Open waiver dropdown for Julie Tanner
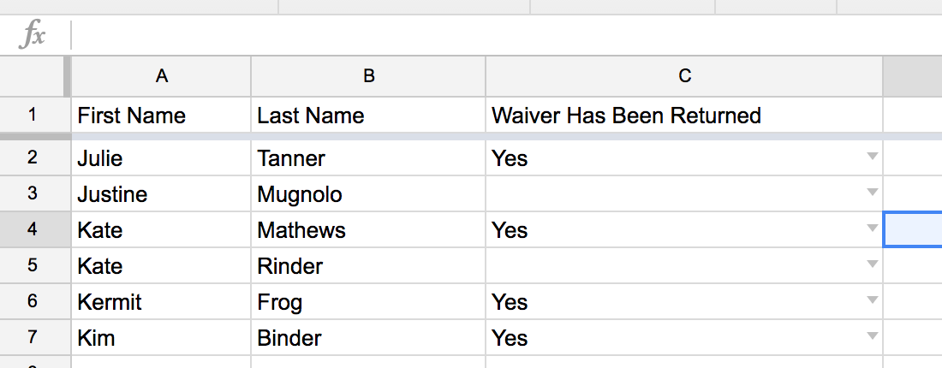Viewport: 942px width, 368px height. [872, 157]
